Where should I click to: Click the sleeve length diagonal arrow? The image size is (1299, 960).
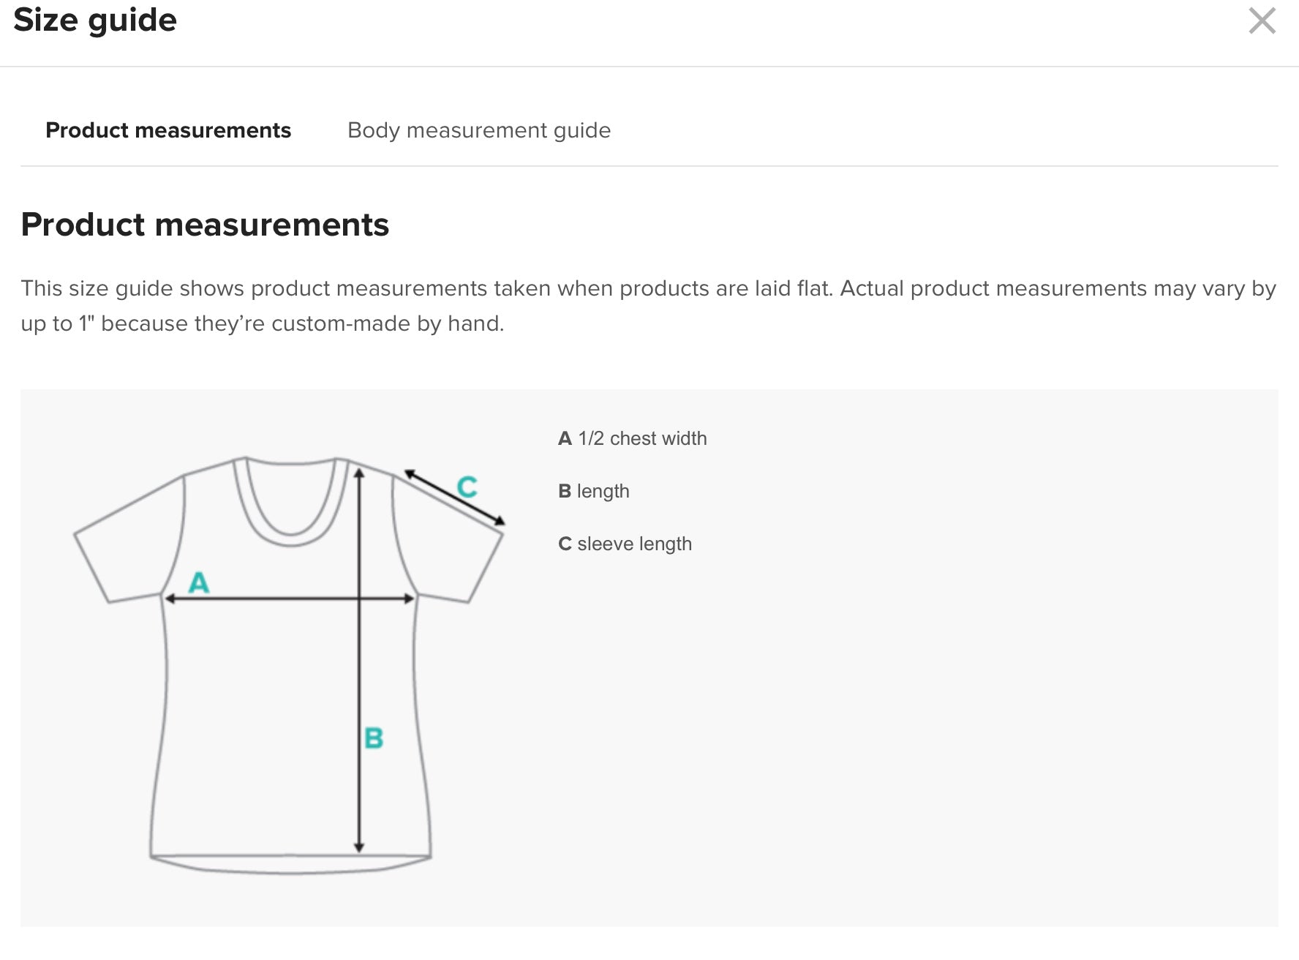tap(454, 497)
